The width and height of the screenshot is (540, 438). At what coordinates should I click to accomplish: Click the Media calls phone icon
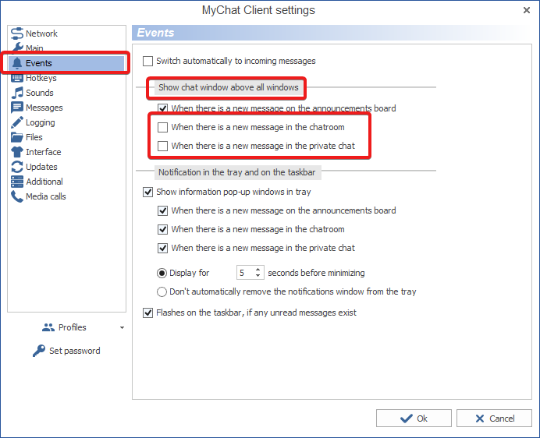17,196
